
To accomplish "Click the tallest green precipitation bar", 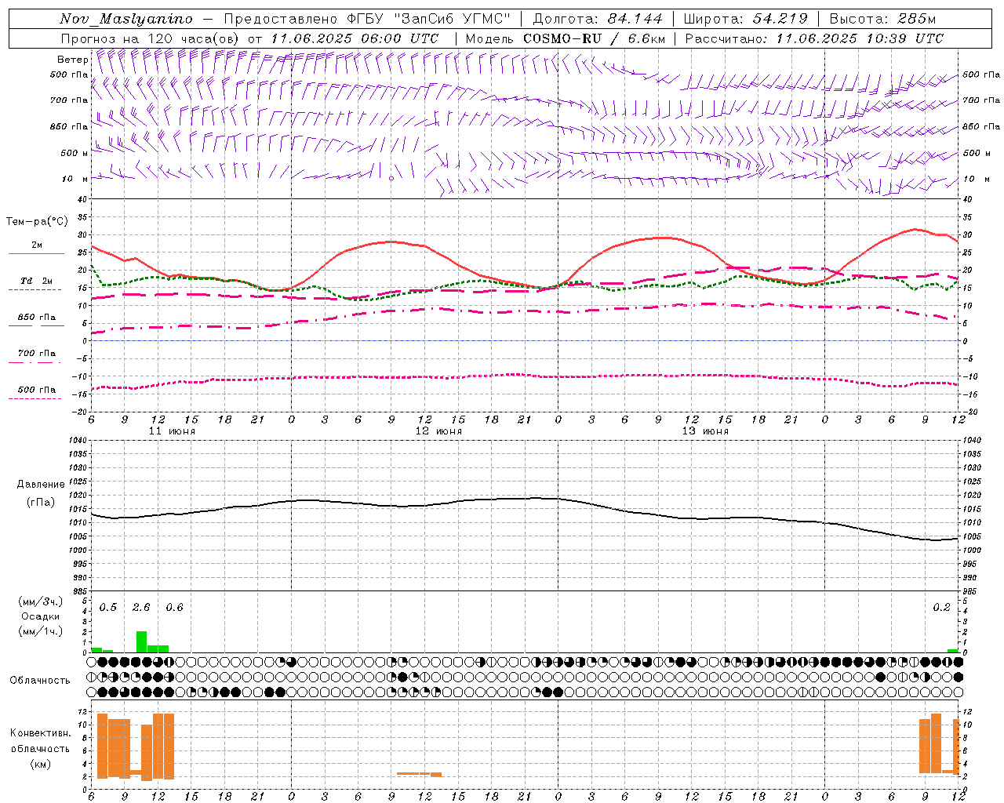I will (x=141, y=641).
